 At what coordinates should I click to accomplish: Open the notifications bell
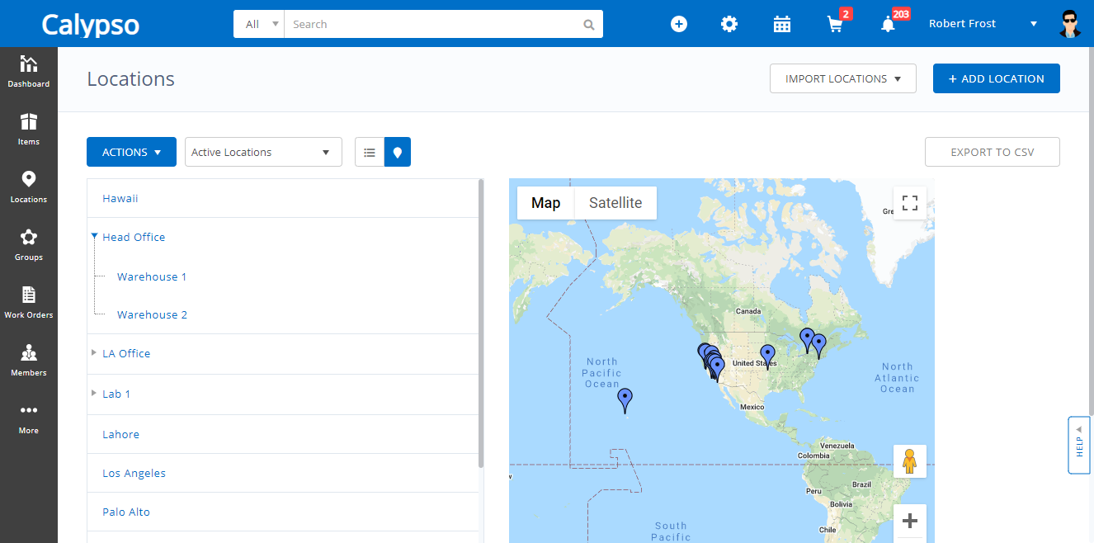(x=888, y=24)
